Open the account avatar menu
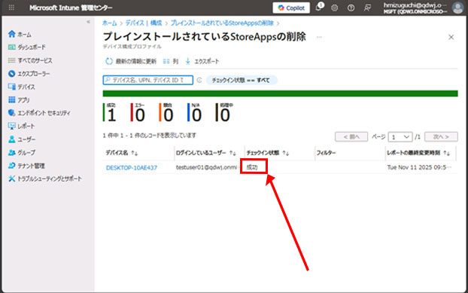 457,8
